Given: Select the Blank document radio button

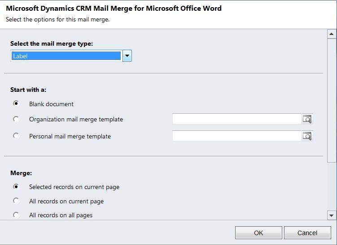Looking at the screenshot, I should (x=16, y=103).
